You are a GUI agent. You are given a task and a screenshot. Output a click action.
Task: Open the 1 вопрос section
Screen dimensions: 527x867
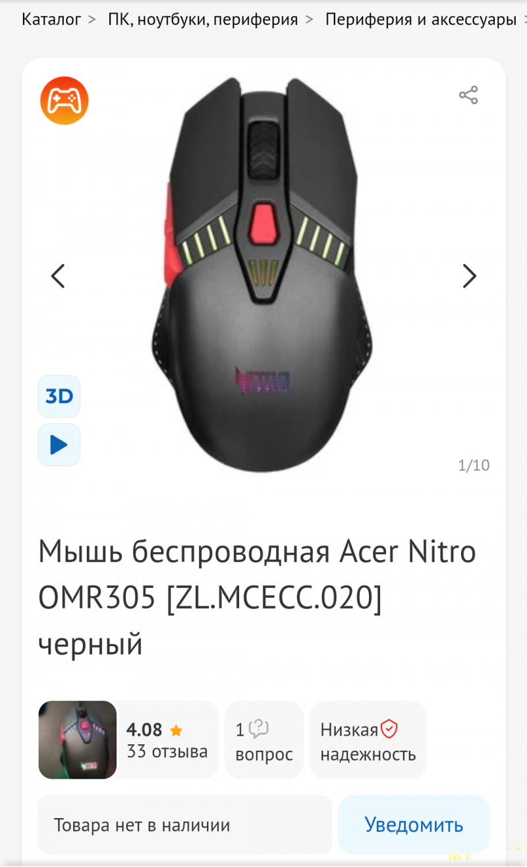click(x=264, y=740)
